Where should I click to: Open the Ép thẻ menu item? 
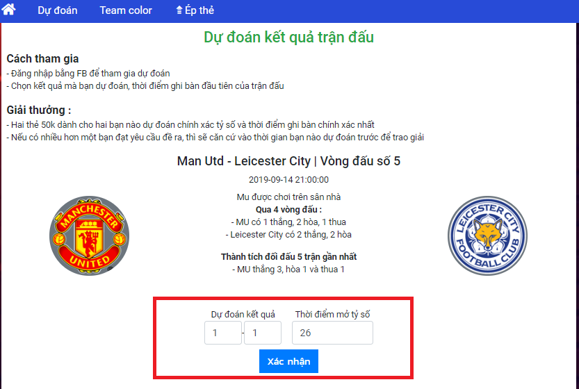tap(195, 10)
